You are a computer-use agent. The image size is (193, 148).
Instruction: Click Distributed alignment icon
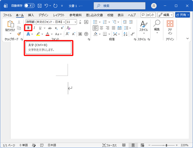pos(120,28)
